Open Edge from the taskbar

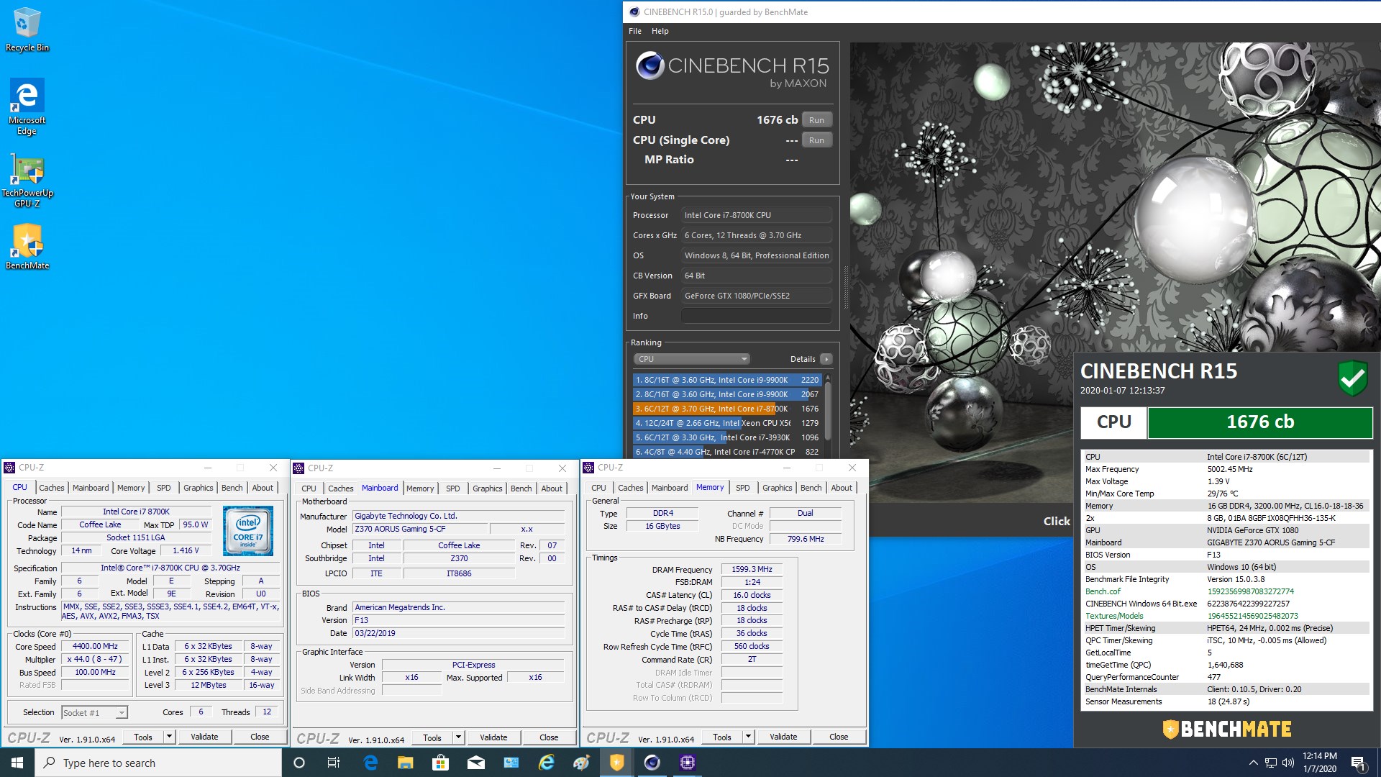tap(370, 763)
